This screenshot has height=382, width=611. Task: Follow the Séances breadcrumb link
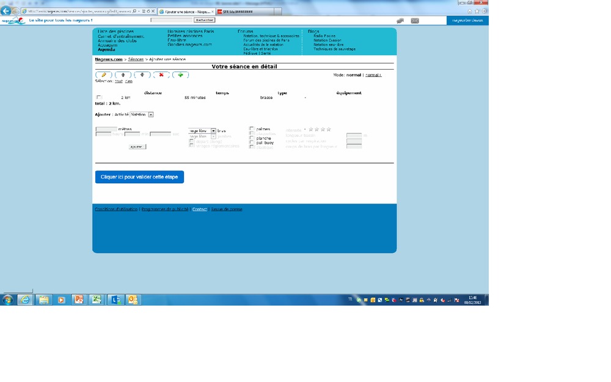(136, 59)
